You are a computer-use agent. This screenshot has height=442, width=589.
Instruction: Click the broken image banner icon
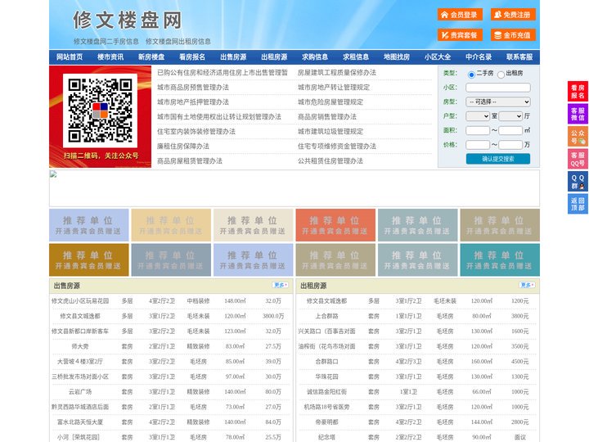53,174
